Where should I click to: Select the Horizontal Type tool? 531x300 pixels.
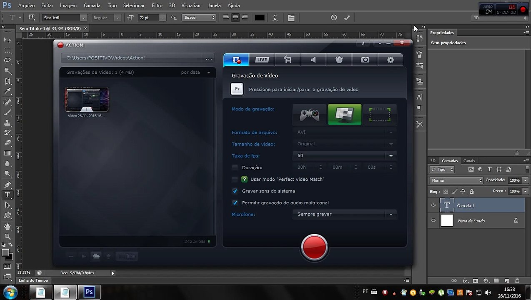[8, 195]
